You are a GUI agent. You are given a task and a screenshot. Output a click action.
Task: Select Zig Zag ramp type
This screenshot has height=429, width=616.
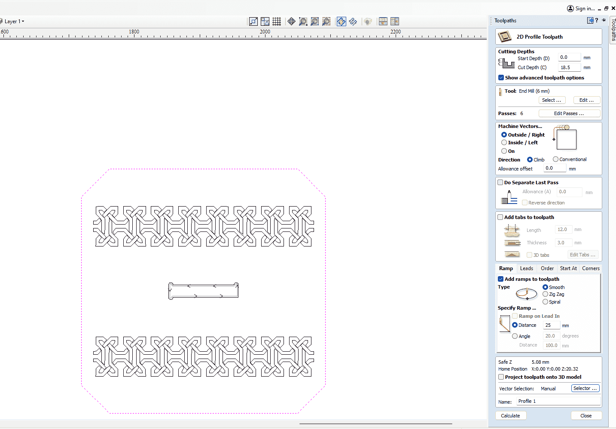(545, 294)
